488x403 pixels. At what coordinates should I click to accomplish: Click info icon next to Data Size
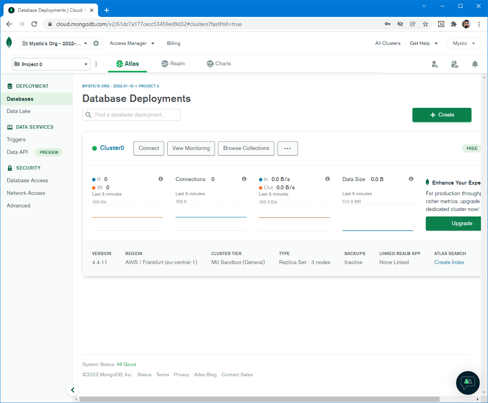(x=411, y=179)
